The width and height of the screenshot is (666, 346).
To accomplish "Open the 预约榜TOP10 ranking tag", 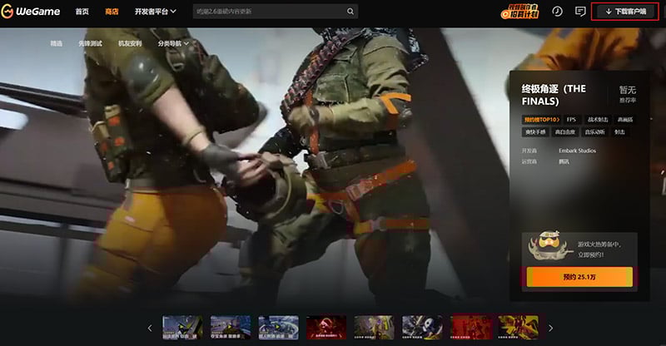I will (541, 120).
